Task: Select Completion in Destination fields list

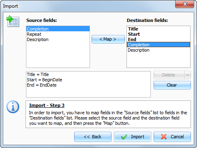Action: [158, 45]
